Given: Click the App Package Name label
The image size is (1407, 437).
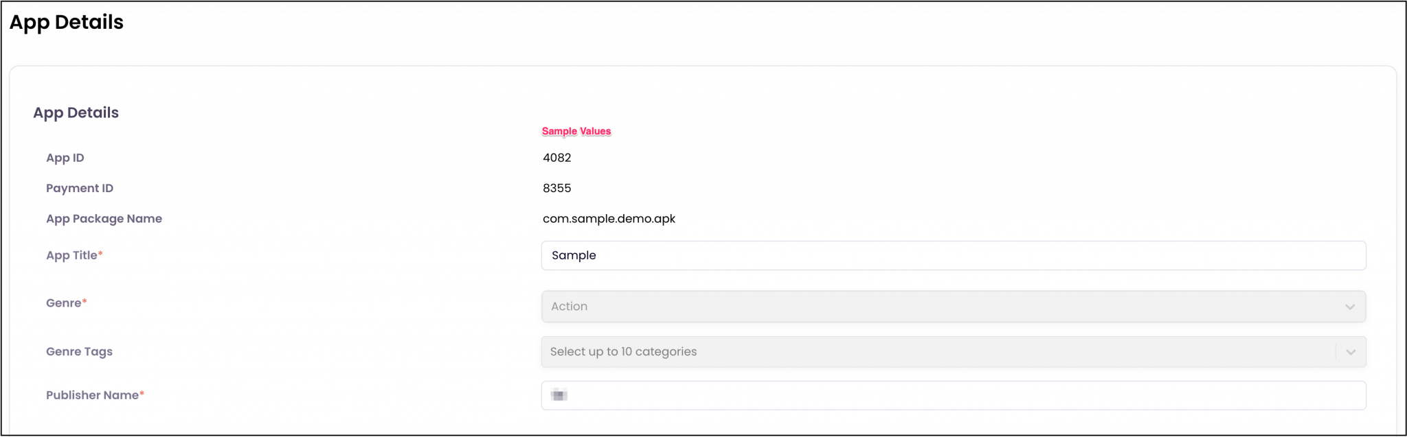Looking at the screenshot, I should pos(104,218).
